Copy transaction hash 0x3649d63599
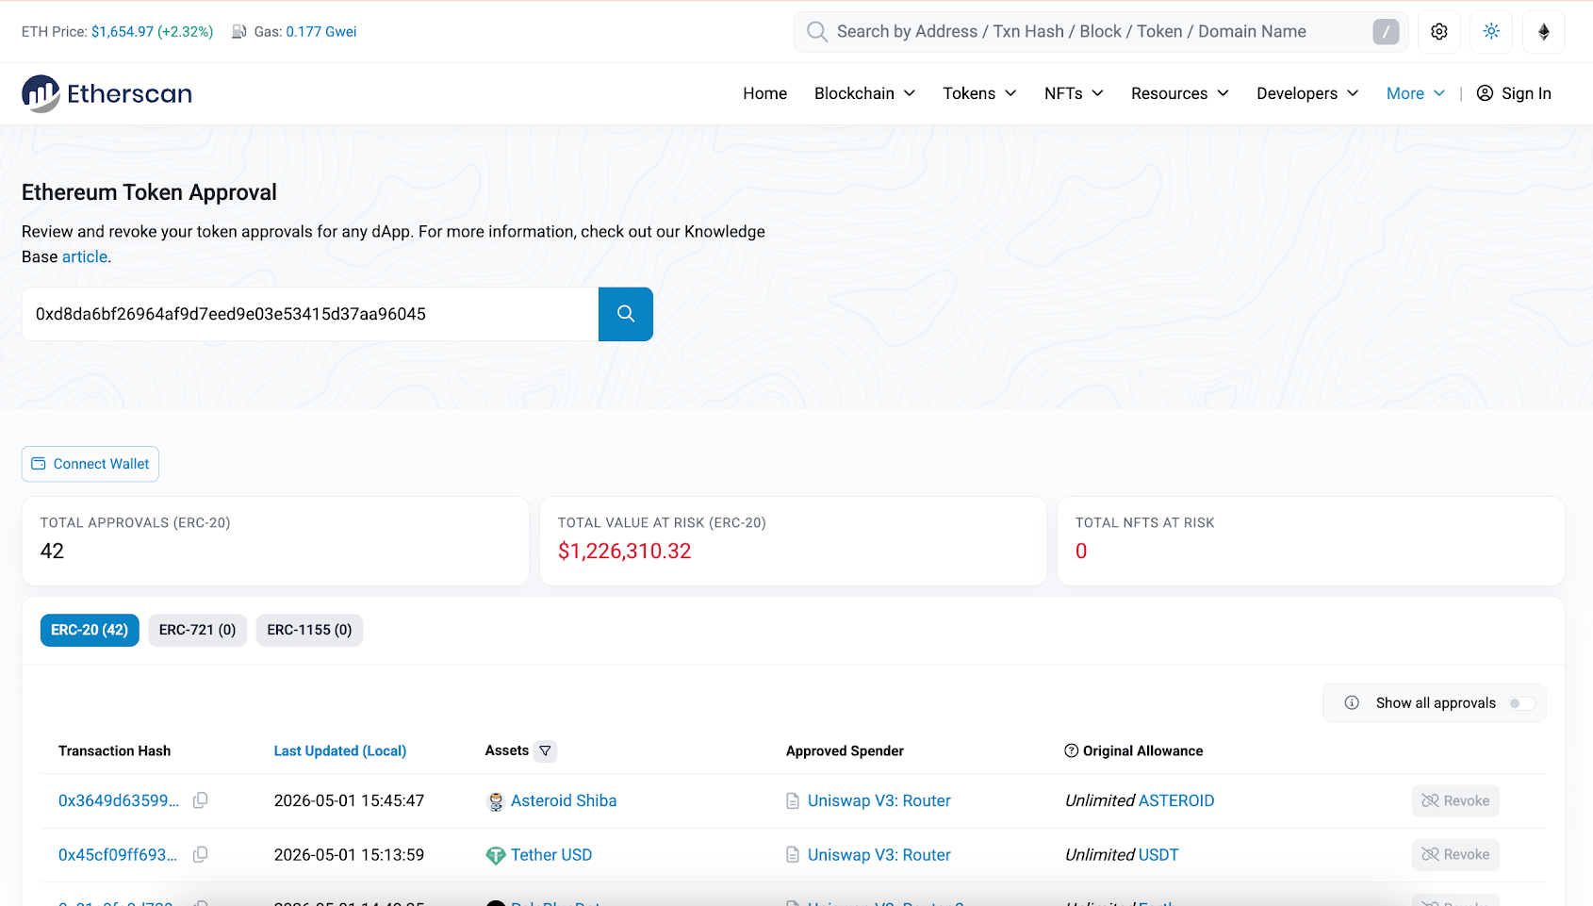This screenshot has width=1593, height=906. pos(201,800)
